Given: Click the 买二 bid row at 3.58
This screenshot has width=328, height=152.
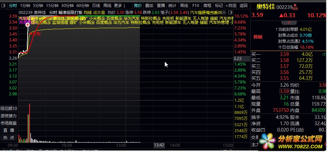Looking at the screenshot, I should tap(289, 61).
